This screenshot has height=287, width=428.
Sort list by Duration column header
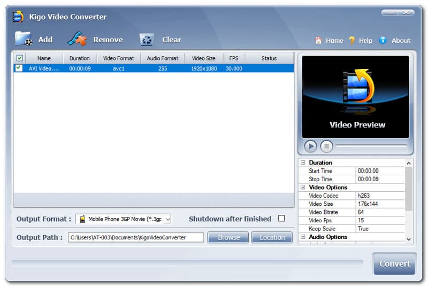coord(80,58)
